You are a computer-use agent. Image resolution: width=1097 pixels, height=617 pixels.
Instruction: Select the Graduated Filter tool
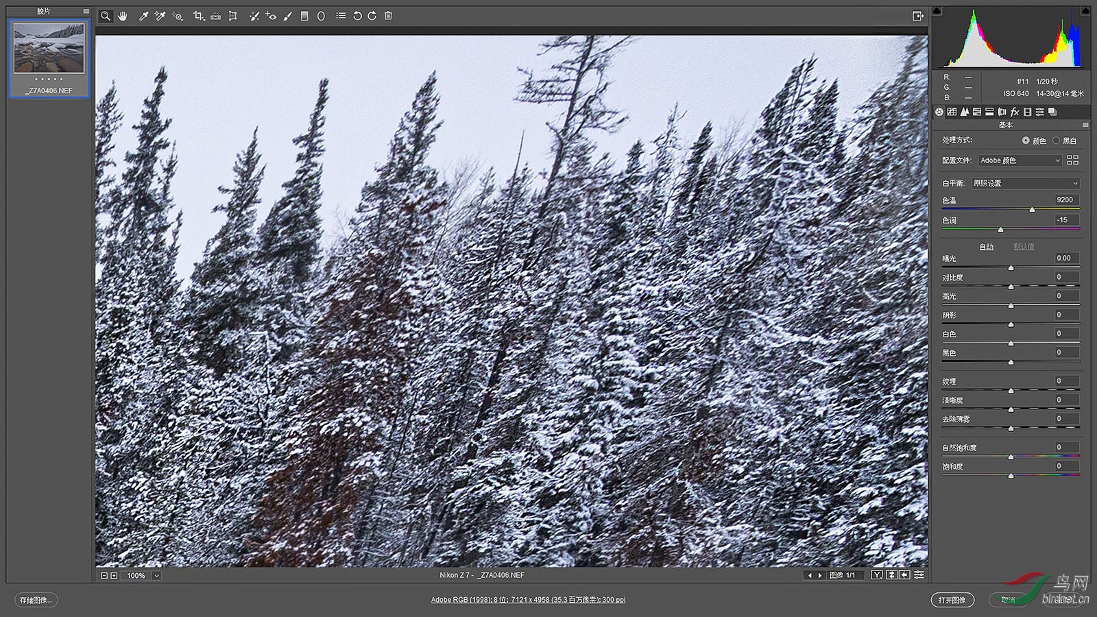tap(304, 16)
